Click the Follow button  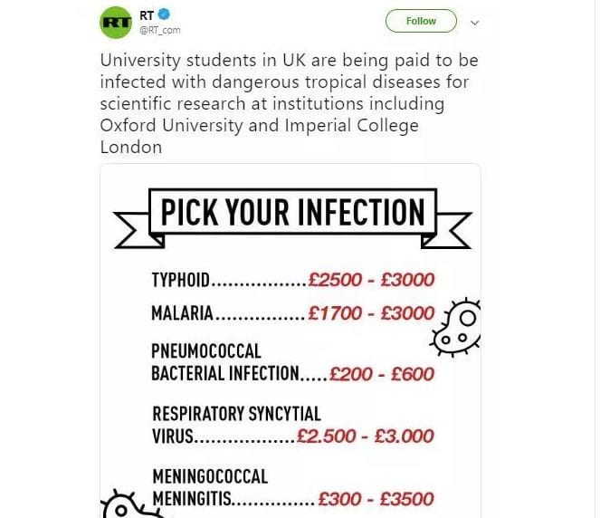[x=420, y=21]
